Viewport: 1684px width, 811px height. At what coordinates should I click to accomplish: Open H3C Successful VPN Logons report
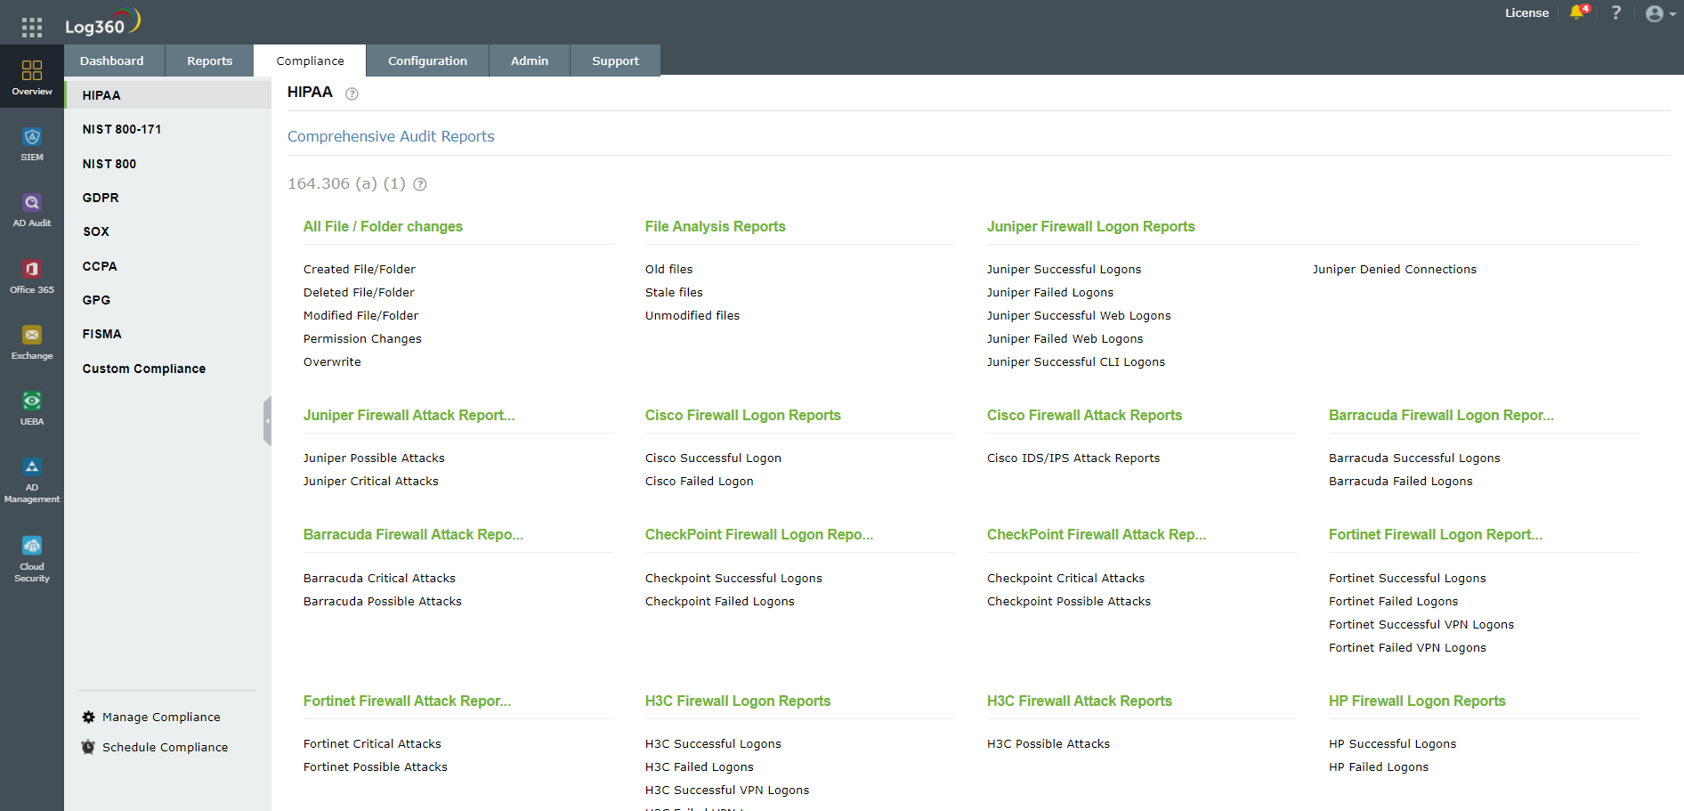[x=727, y=790]
